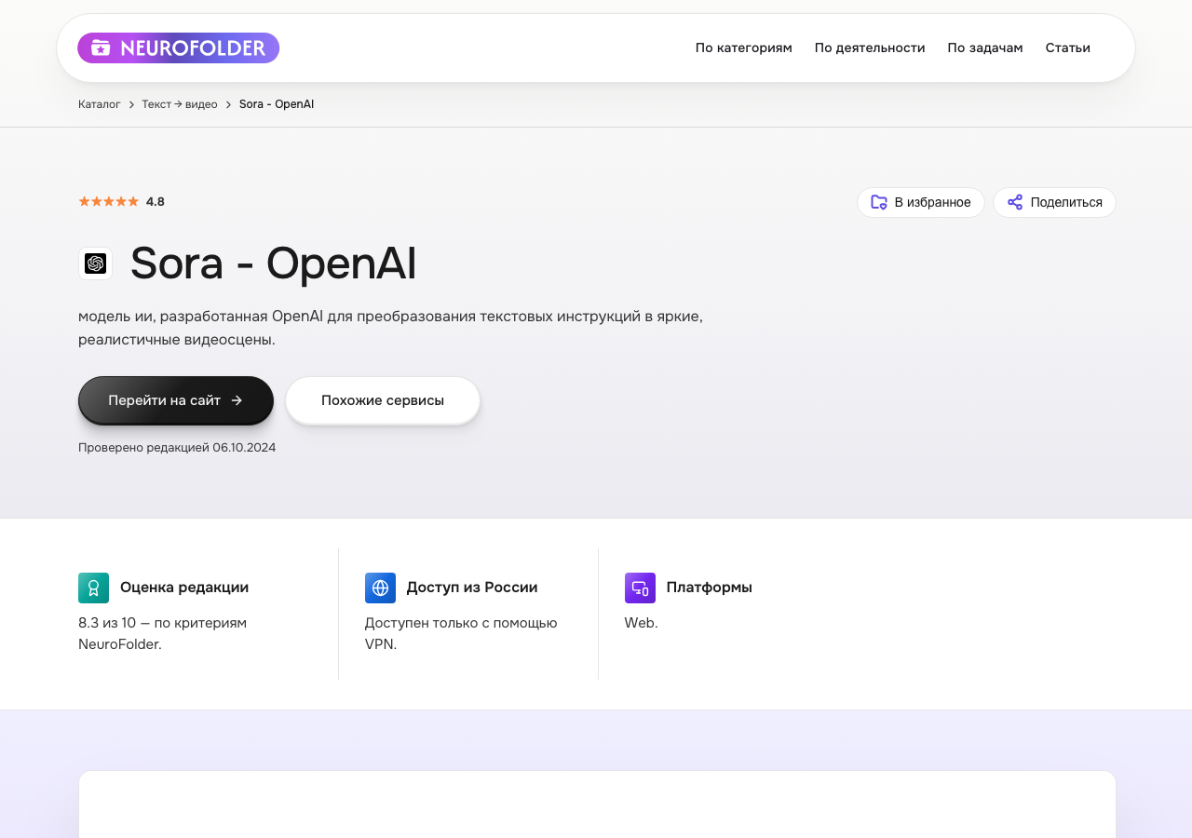Open the Текст → видео breadcrumb
This screenshot has height=838, width=1192.
(x=180, y=104)
